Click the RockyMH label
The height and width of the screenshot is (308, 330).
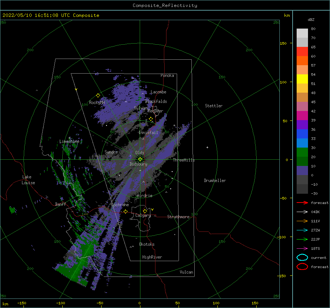click(x=97, y=103)
